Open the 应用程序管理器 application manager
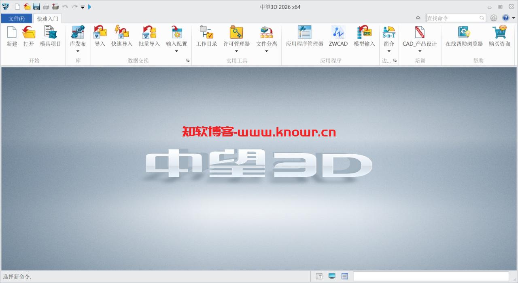 (x=305, y=36)
